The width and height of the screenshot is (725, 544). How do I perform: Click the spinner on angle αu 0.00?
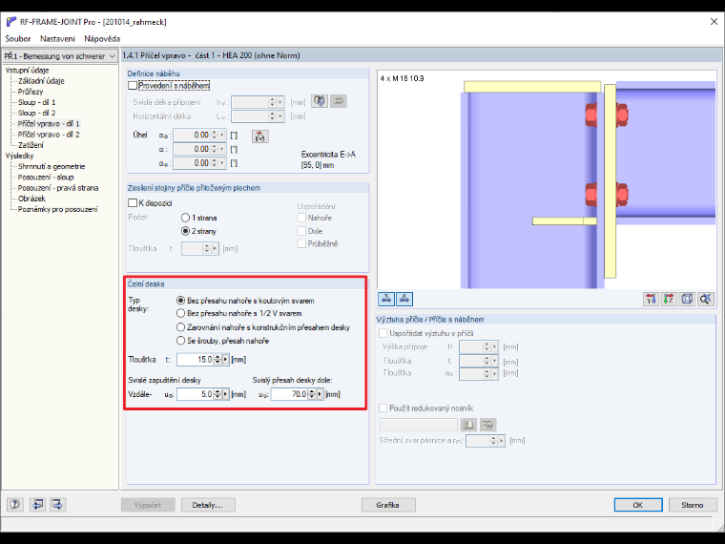(x=214, y=163)
